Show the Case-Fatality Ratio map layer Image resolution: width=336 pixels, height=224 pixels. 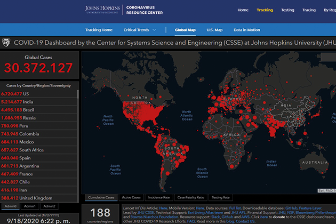coord(191,197)
